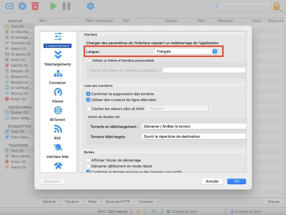
Task: Select the Erreur (0) status filter
Action: [18, 99]
